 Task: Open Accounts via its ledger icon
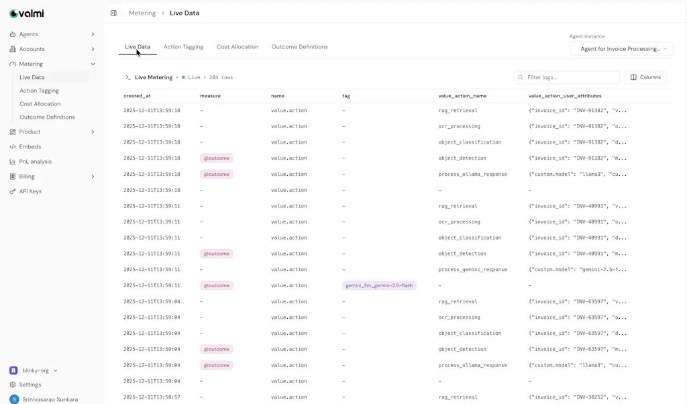point(13,48)
